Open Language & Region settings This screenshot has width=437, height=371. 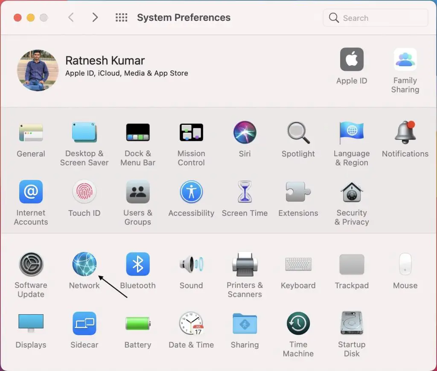(352, 133)
